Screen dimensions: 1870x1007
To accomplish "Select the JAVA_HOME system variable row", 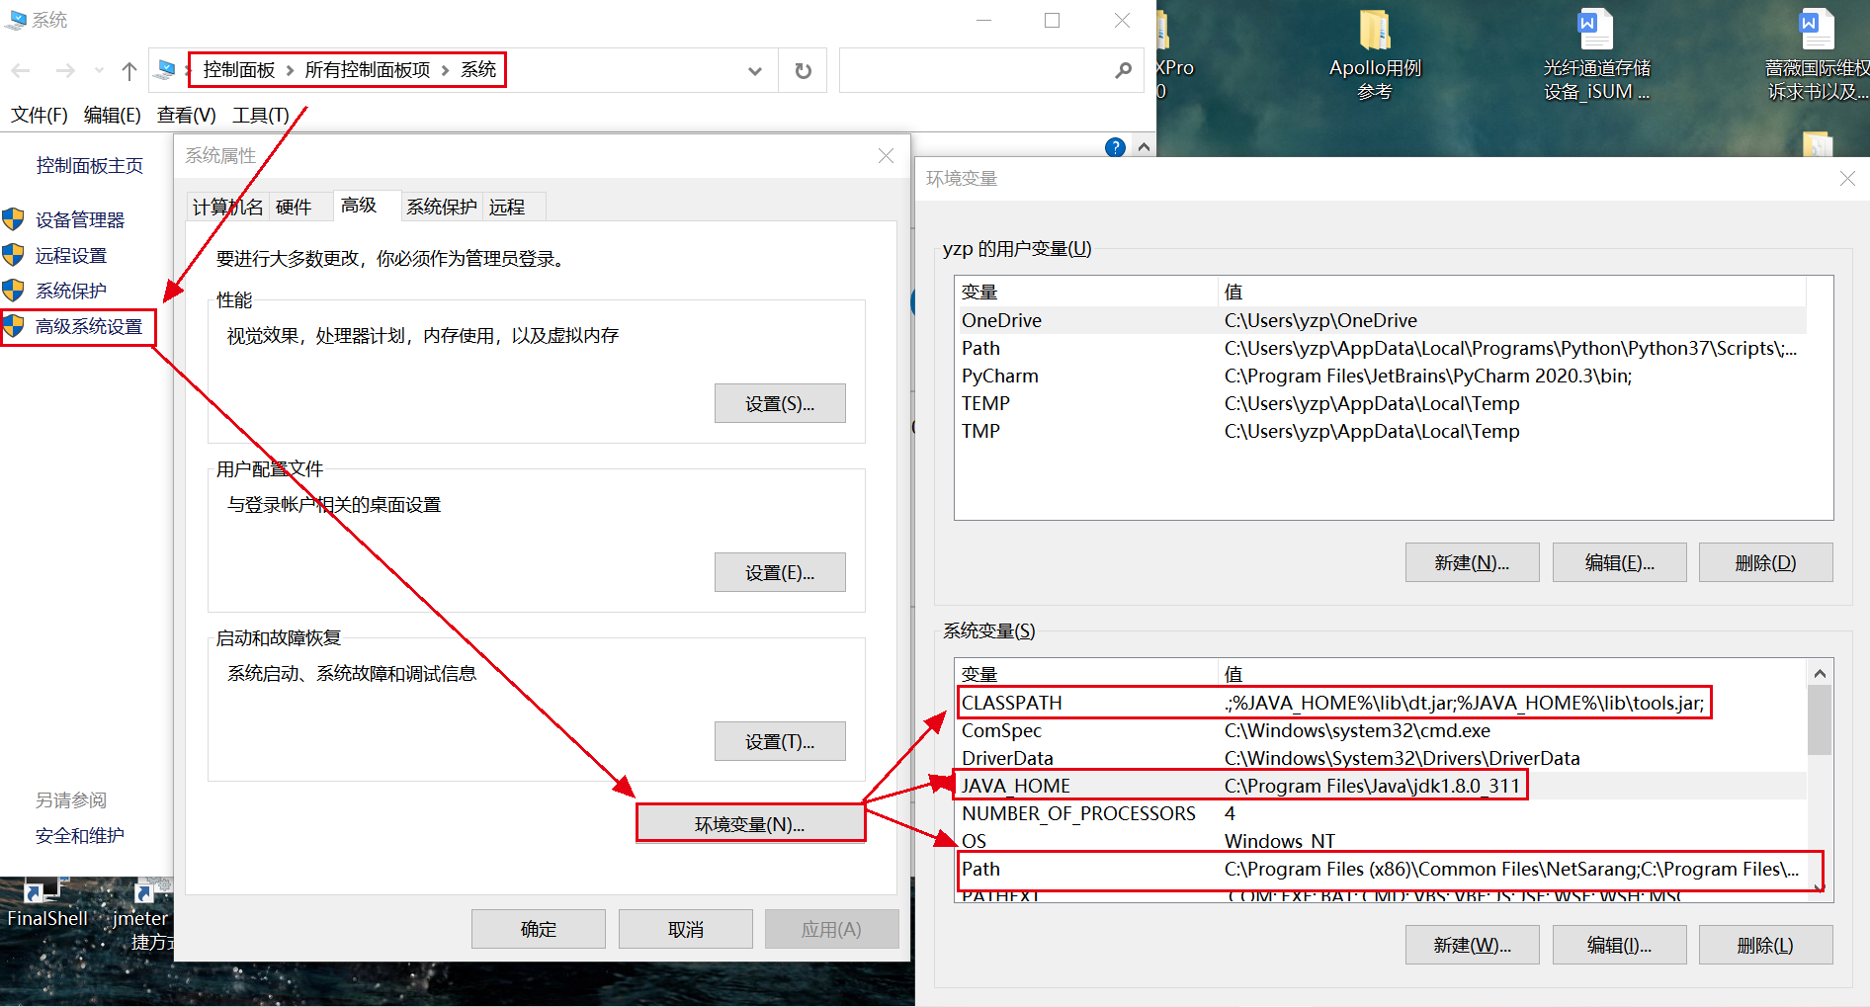I will click(1381, 786).
